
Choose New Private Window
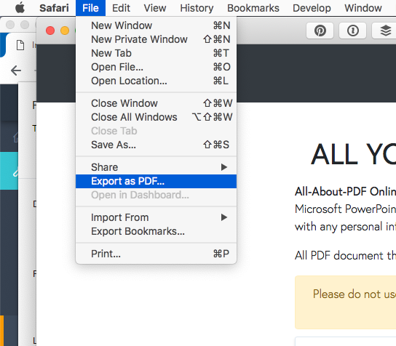point(156,39)
